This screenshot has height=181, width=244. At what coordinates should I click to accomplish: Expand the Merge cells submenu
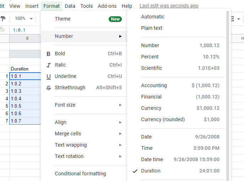[84, 134]
